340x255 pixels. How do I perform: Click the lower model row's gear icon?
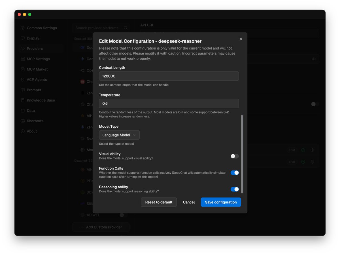(x=313, y=162)
